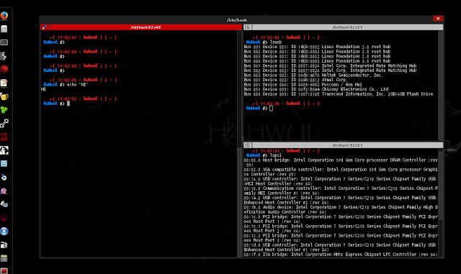Launch the blue play-button media player icon
Image resolution: width=461 pixels, height=274 pixels.
tap(4, 232)
